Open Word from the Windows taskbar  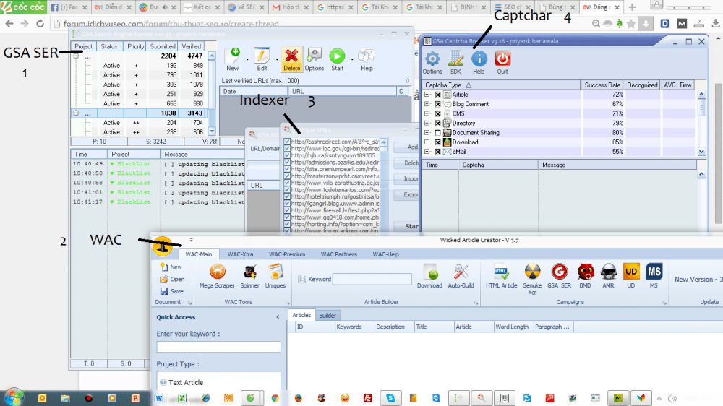click(x=159, y=398)
